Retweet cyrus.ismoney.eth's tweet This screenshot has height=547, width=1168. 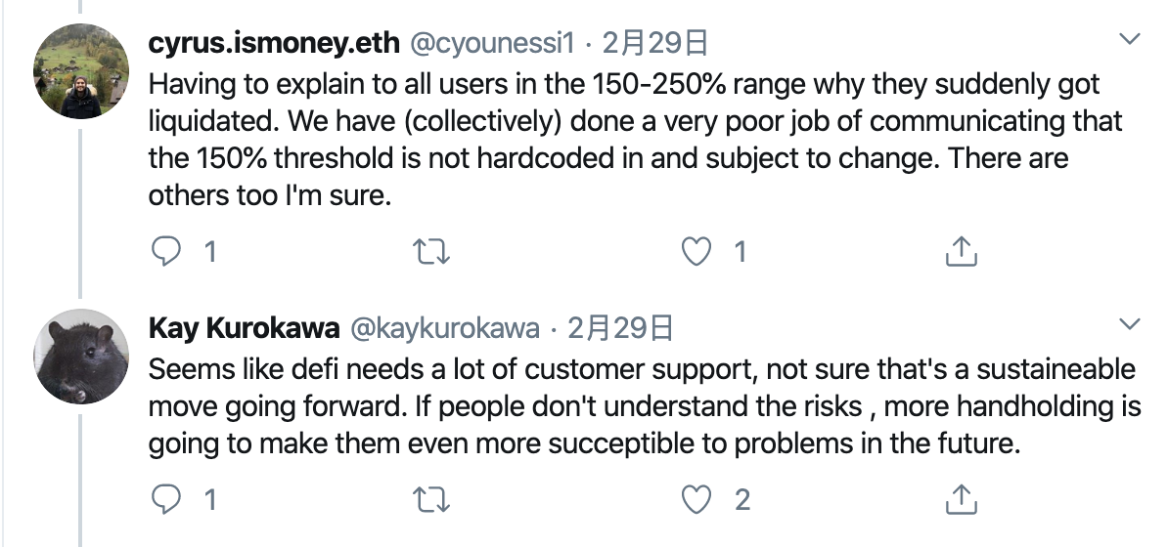(431, 252)
